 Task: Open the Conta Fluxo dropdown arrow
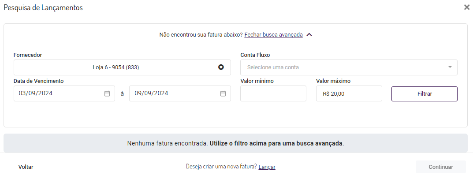[450, 67]
